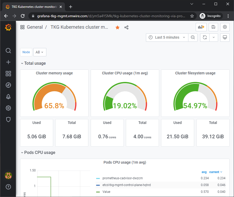
Task: Open the search dashboards magnifier icon
Action: coord(8,51)
